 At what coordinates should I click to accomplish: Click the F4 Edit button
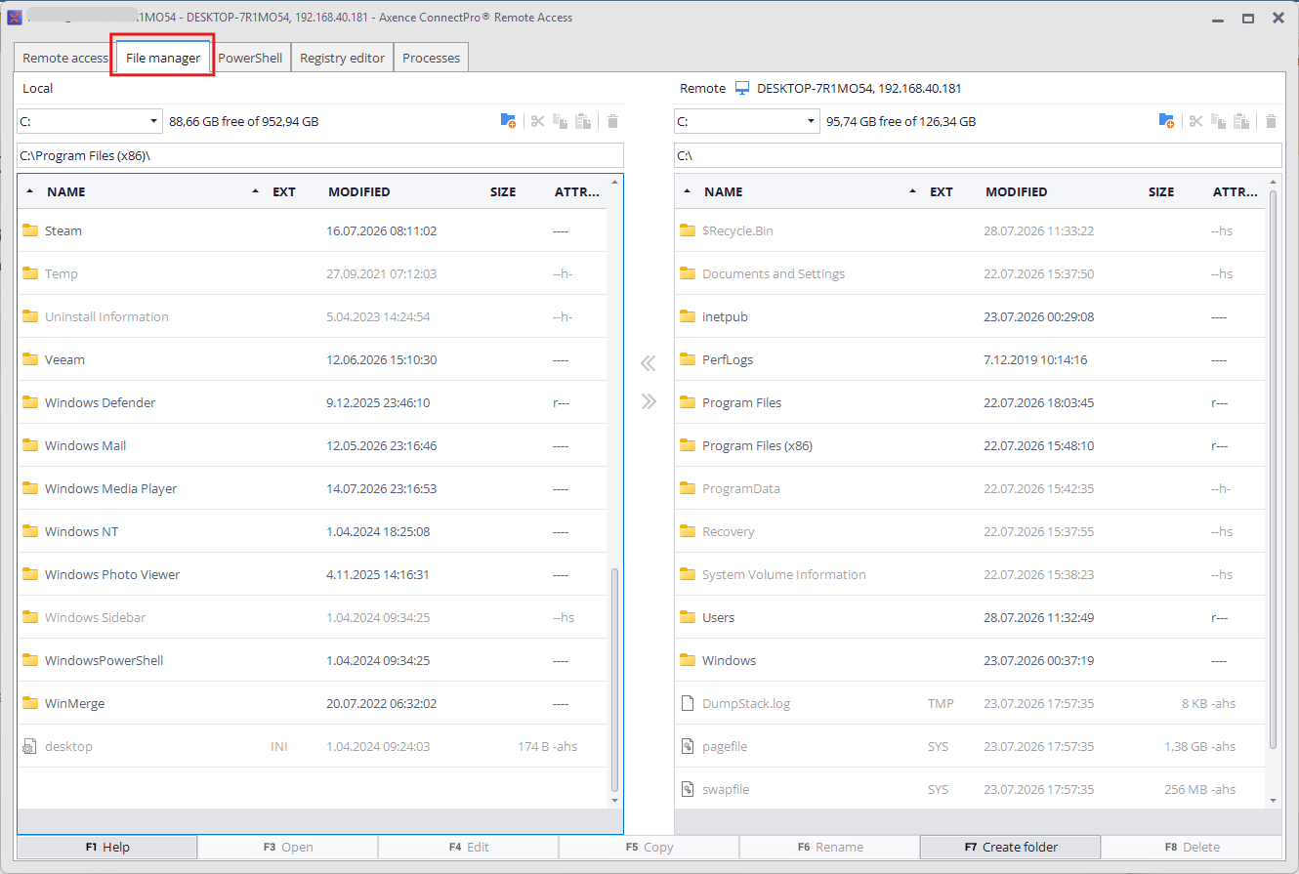click(x=469, y=847)
